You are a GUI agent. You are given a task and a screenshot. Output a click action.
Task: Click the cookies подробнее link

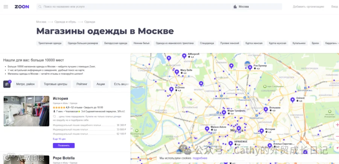click(x=200, y=158)
